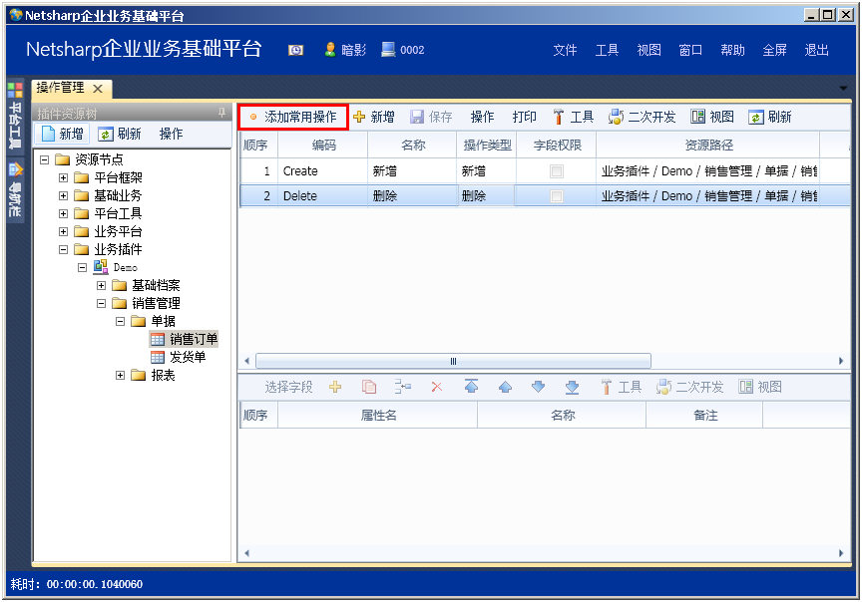Screen dimensions: 862x602
Task: Click the clock icon in header
Action: click(295, 51)
